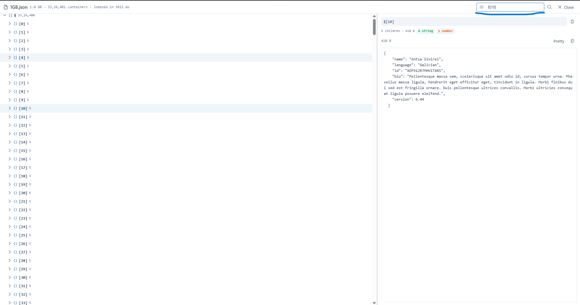
Task: Select the [24] tree row
Action: point(186,227)
